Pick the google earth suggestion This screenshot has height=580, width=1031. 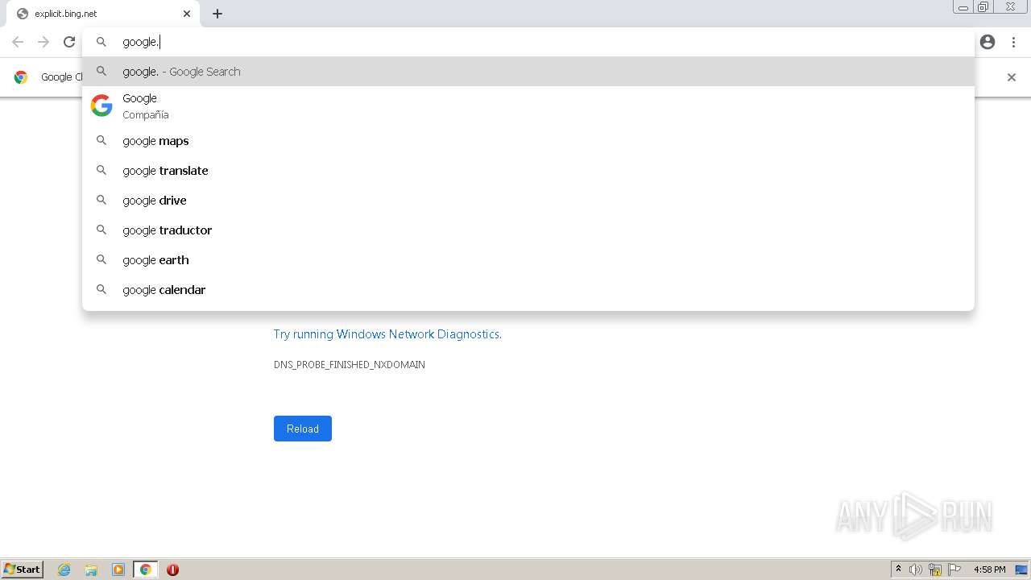point(528,260)
